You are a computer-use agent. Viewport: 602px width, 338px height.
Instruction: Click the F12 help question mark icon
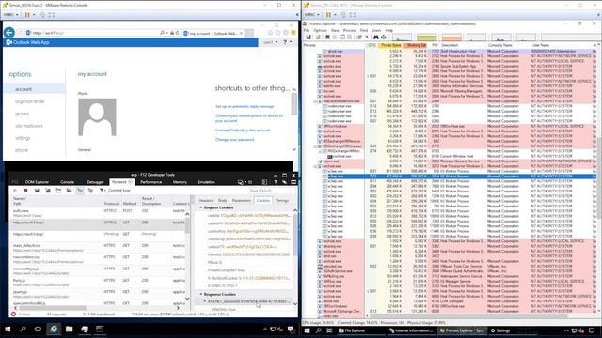click(x=276, y=182)
